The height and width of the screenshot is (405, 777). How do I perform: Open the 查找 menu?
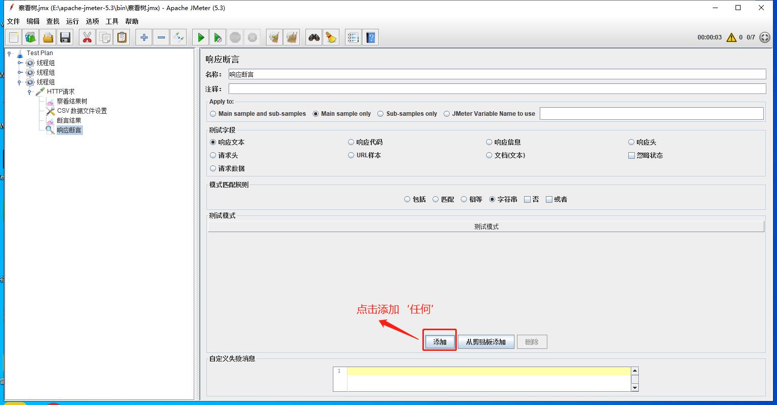(x=53, y=21)
